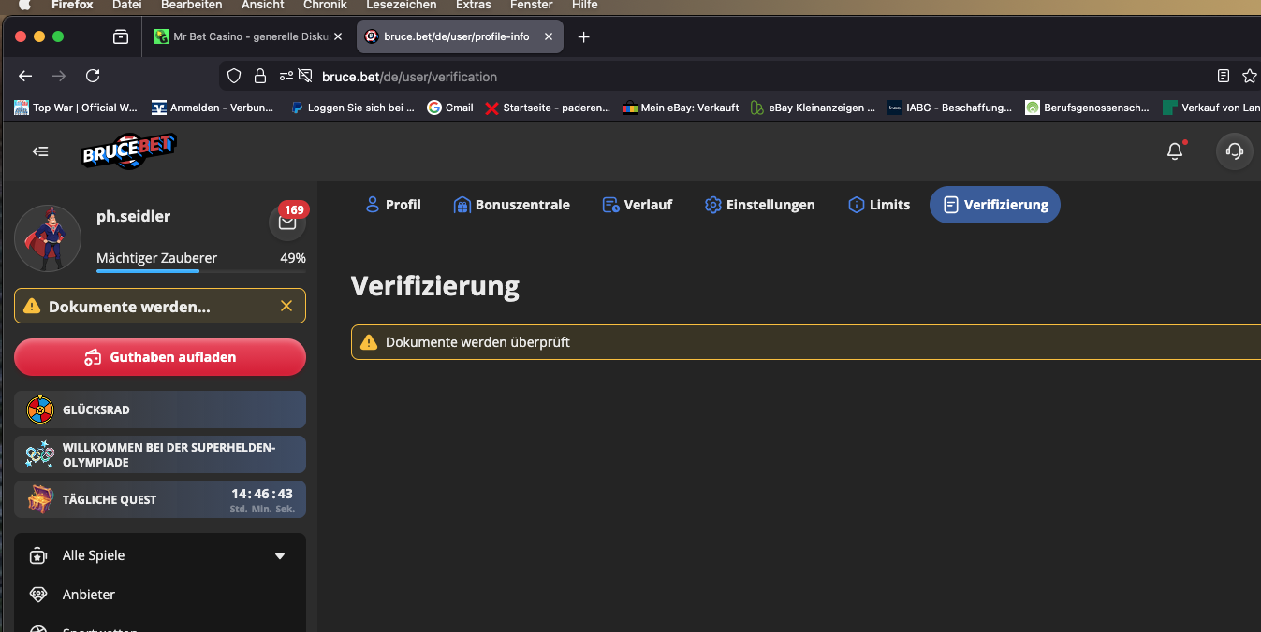Reload the page in Firefox
The width and height of the screenshot is (1261, 632).
pos(93,77)
